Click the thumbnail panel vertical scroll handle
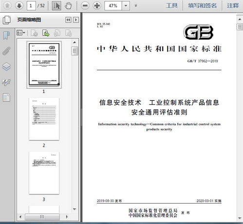 [75, 51]
